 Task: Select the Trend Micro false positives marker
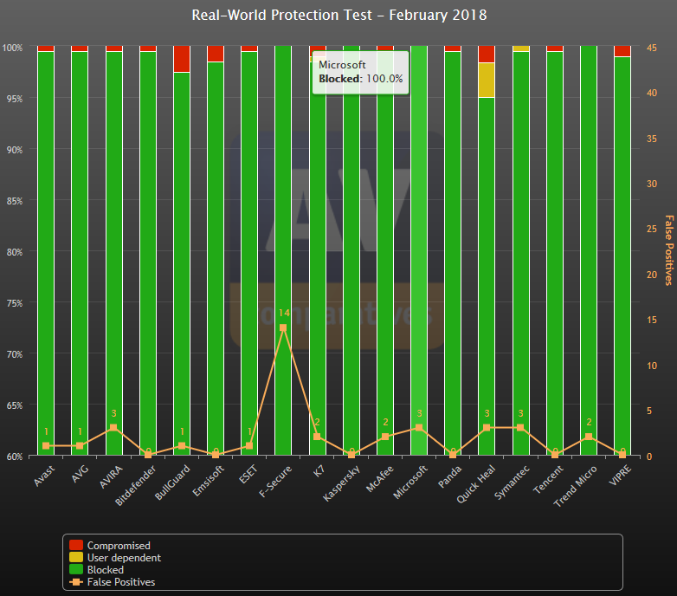[588, 437]
